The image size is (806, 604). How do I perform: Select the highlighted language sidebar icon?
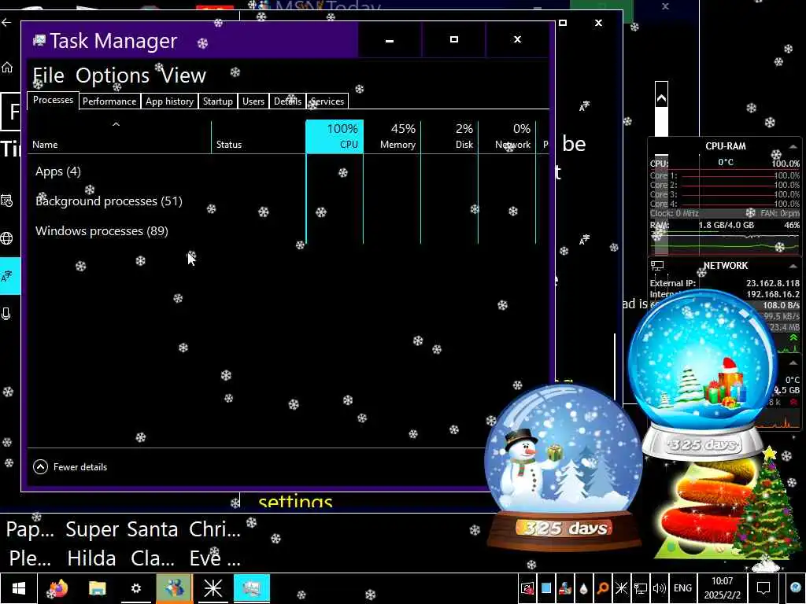pos(9,276)
